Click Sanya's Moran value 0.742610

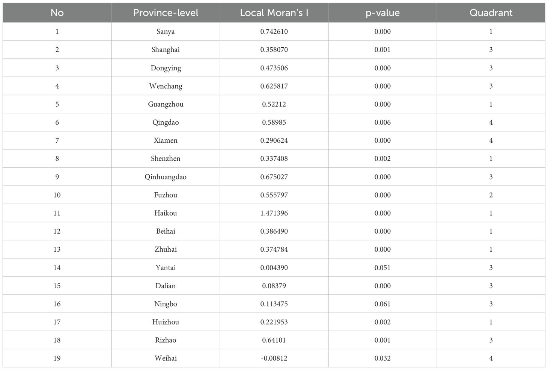(x=274, y=32)
